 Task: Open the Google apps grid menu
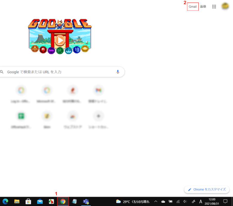point(214,6)
